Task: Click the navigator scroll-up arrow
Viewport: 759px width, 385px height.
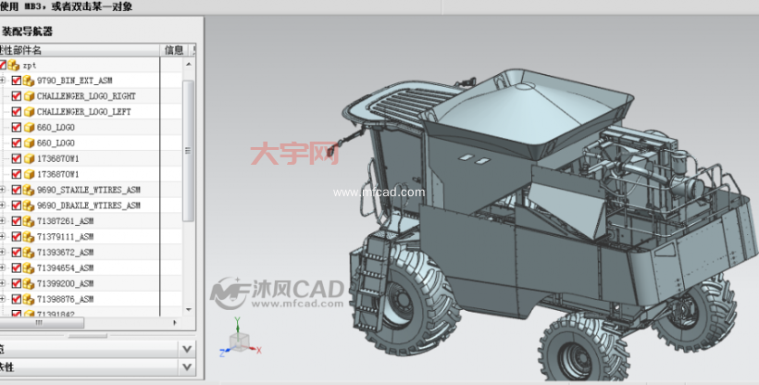Action: point(189,64)
